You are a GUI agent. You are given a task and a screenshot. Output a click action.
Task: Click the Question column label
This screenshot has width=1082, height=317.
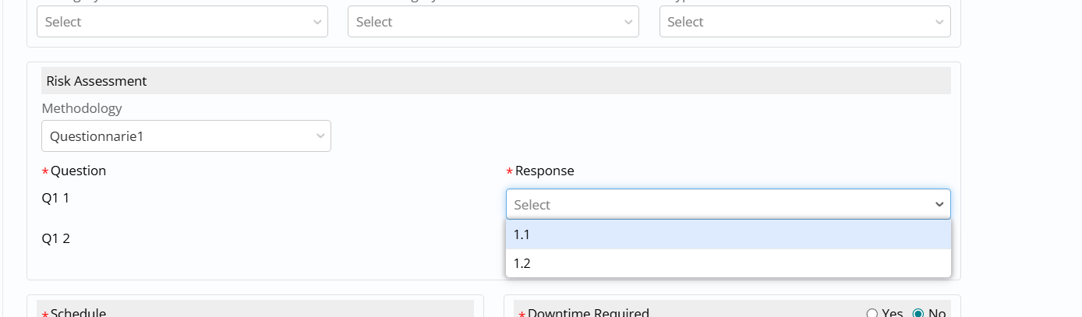(x=78, y=171)
